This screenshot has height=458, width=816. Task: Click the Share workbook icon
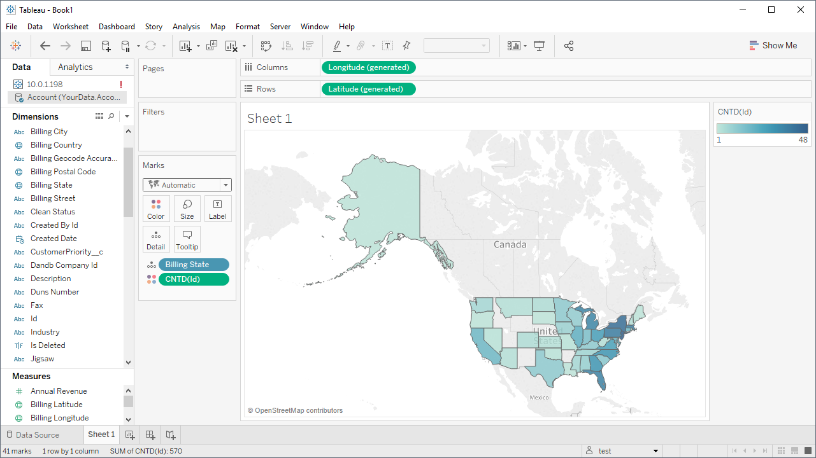[x=569, y=46]
